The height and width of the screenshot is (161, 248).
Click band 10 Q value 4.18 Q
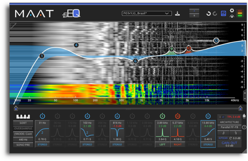point(177,139)
